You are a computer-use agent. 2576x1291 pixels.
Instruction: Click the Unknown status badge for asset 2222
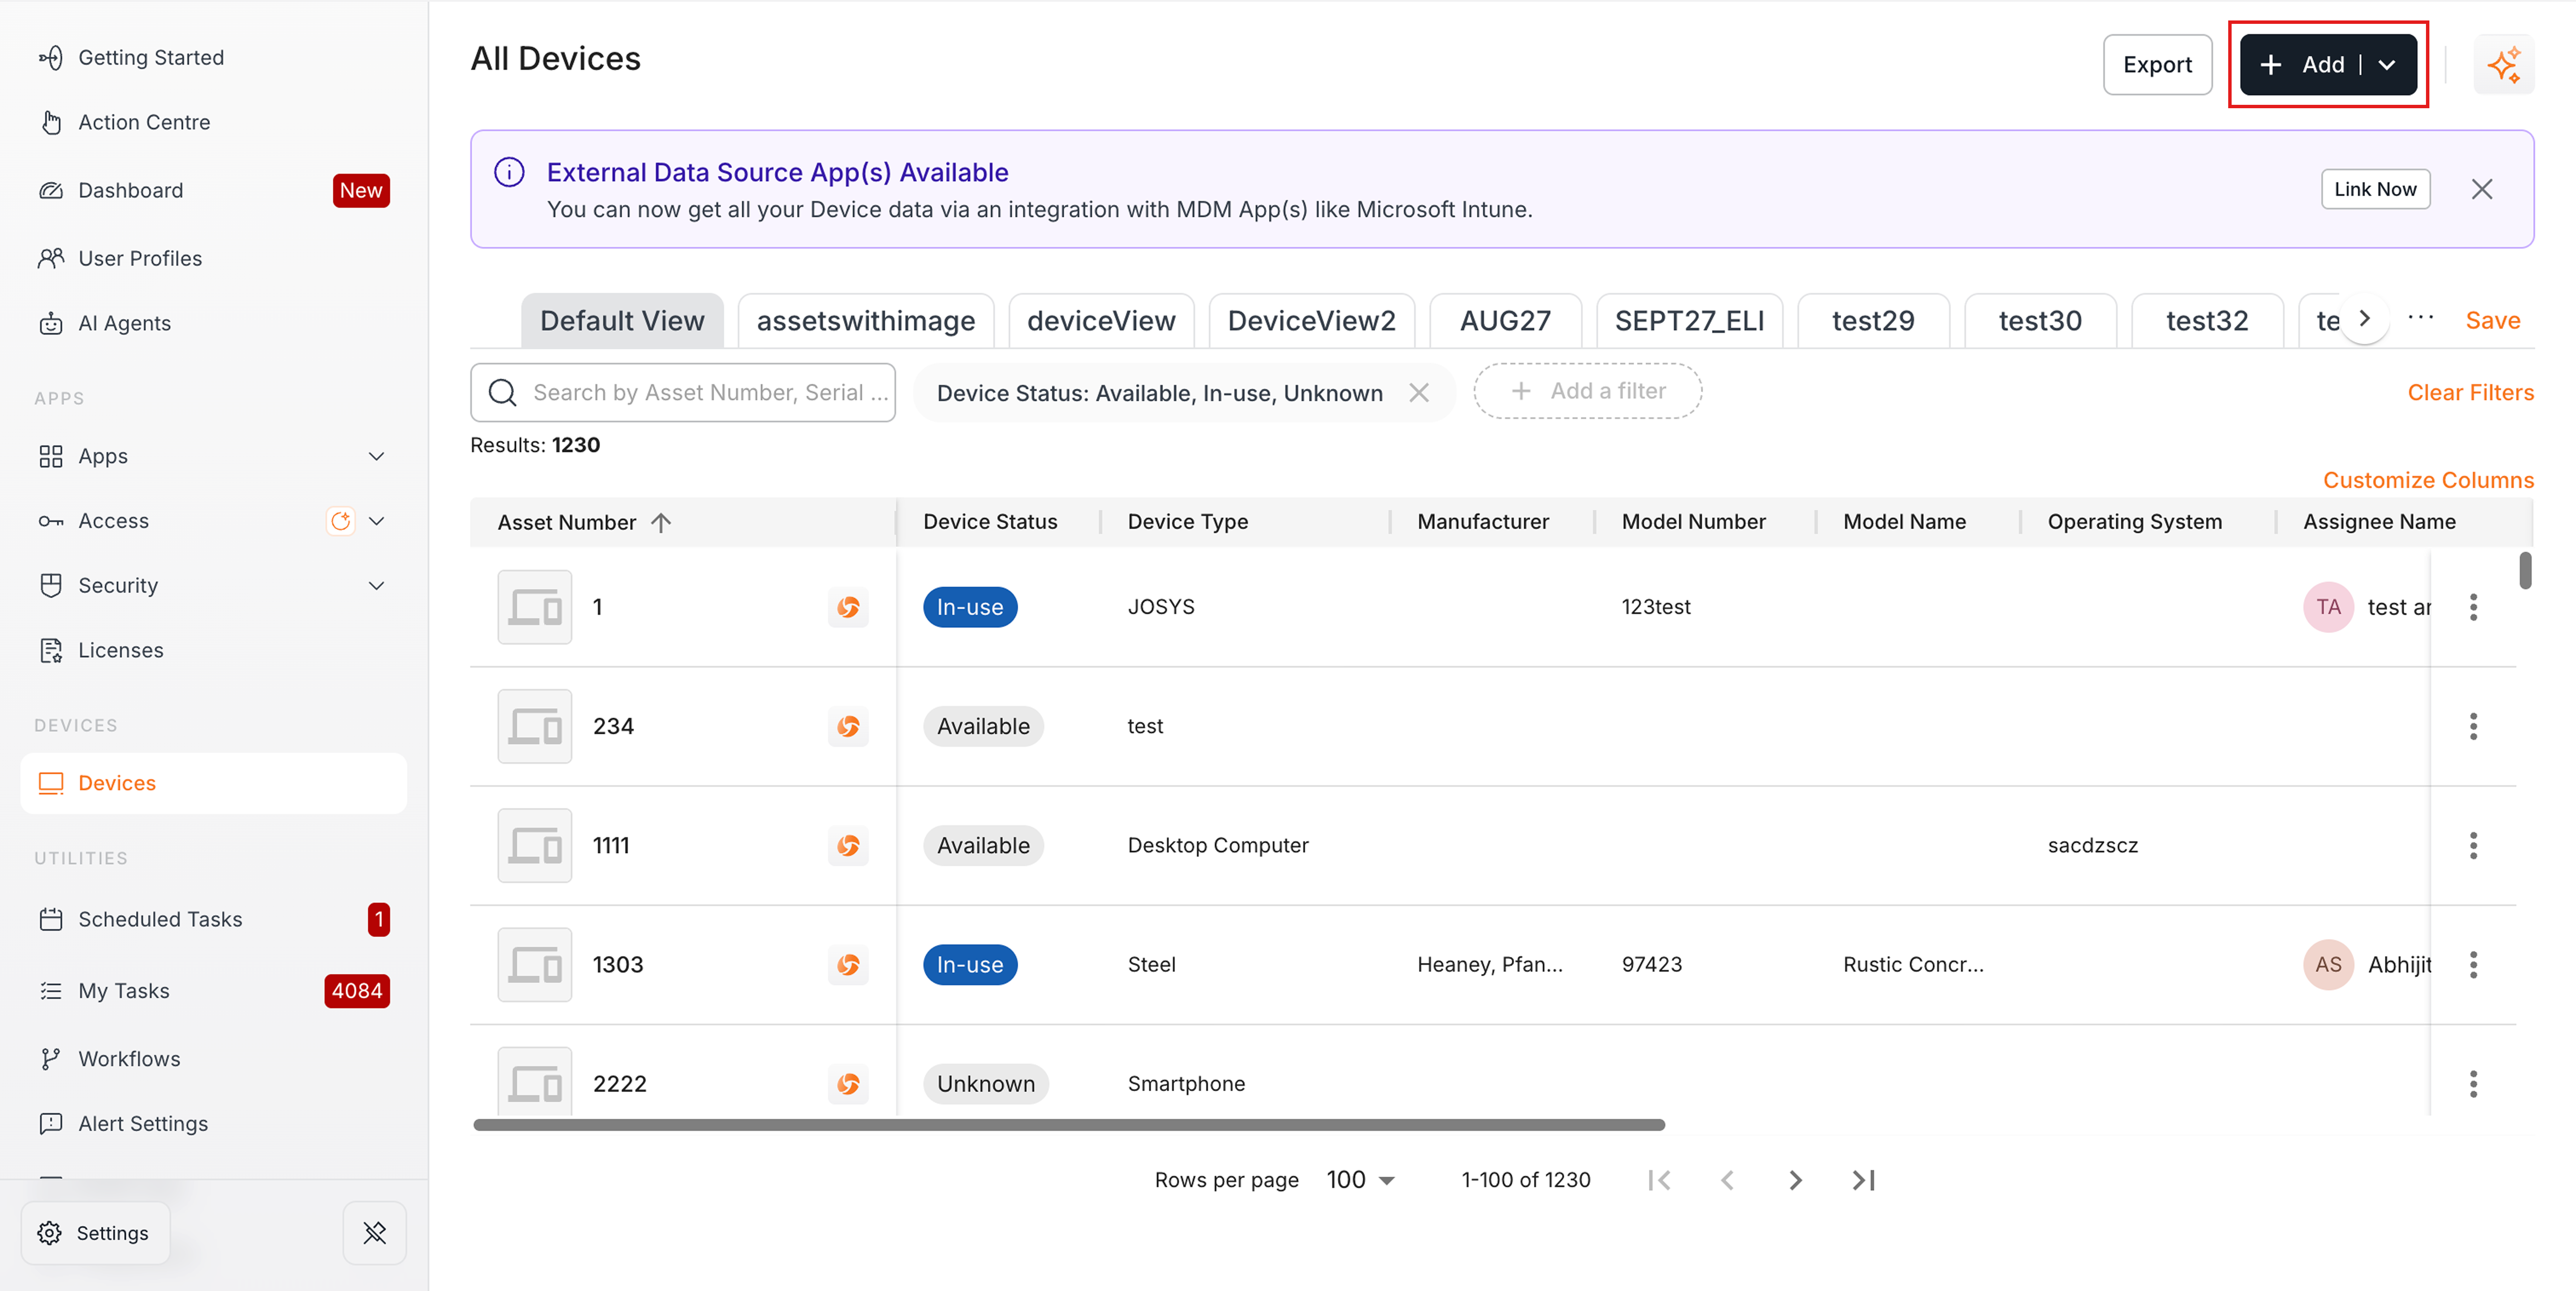pos(986,1084)
